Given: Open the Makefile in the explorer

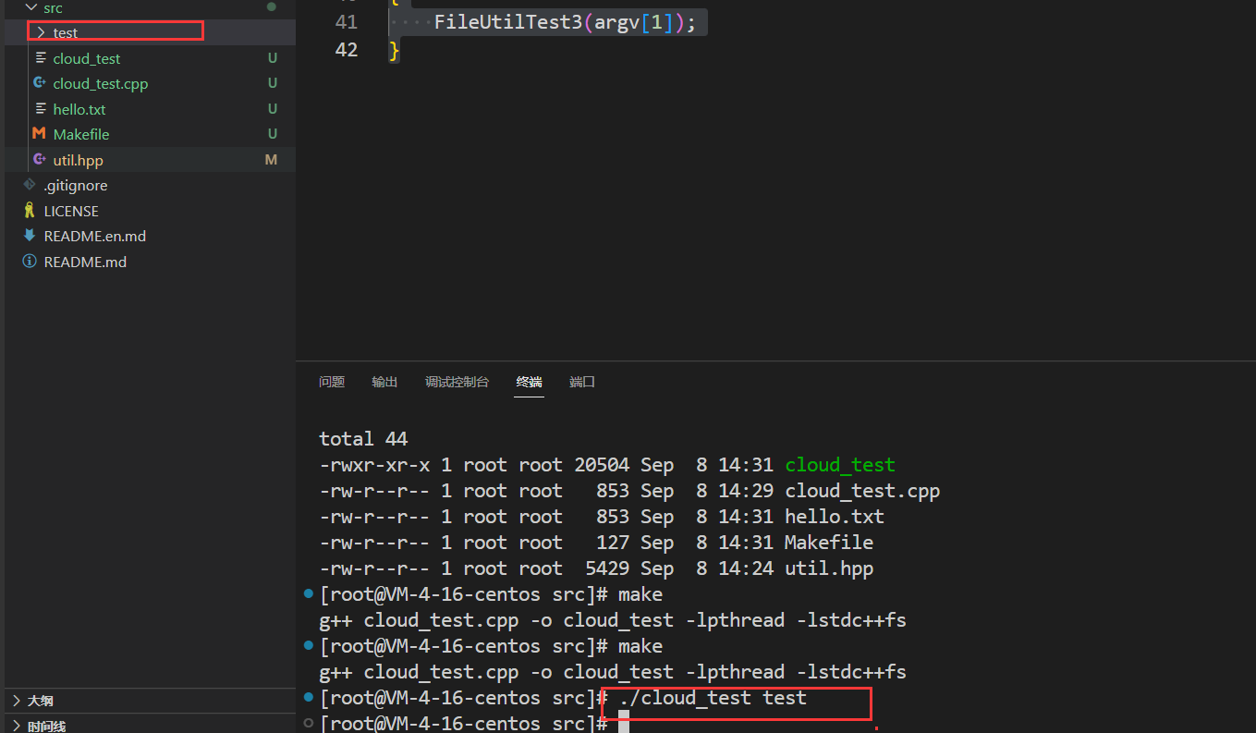Looking at the screenshot, I should (81, 134).
